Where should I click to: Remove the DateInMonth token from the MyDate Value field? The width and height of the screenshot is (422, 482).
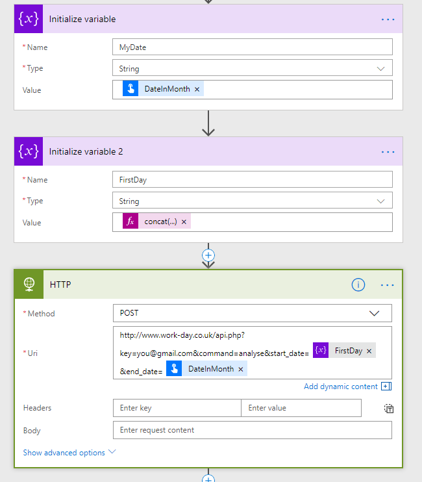tap(197, 89)
